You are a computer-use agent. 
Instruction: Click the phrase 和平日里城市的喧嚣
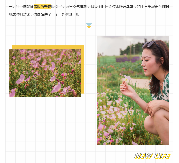[x=153, y=7]
